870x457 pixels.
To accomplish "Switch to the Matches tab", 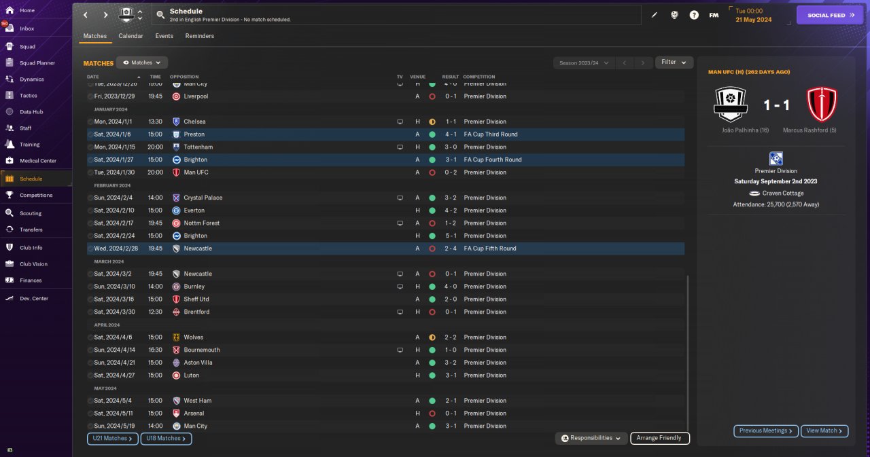I will click(94, 36).
